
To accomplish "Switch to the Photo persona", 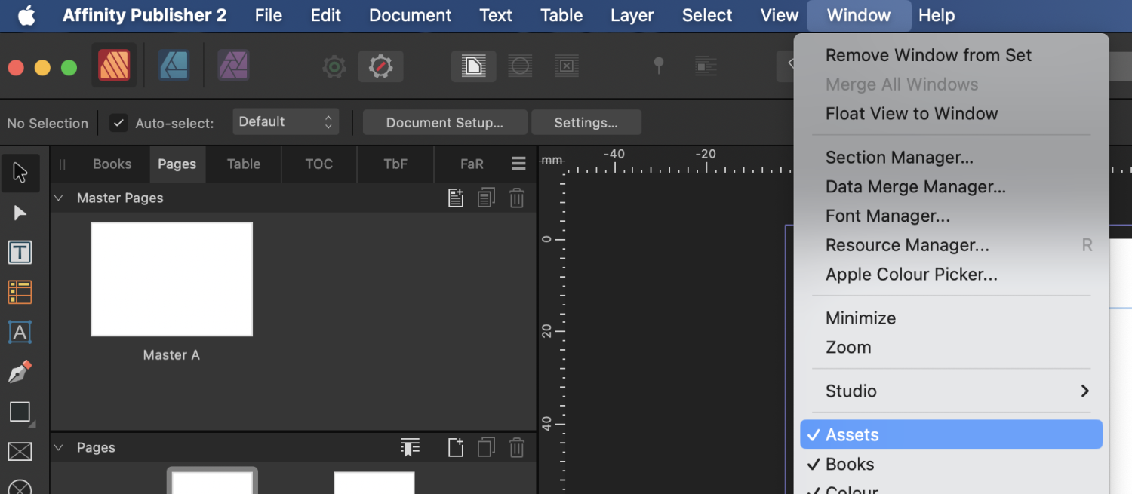I will (233, 66).
